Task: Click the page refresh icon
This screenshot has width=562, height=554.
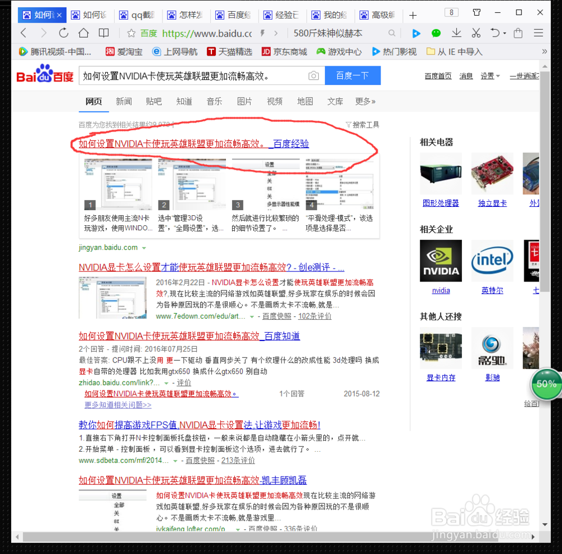Action: coord(64,34)
